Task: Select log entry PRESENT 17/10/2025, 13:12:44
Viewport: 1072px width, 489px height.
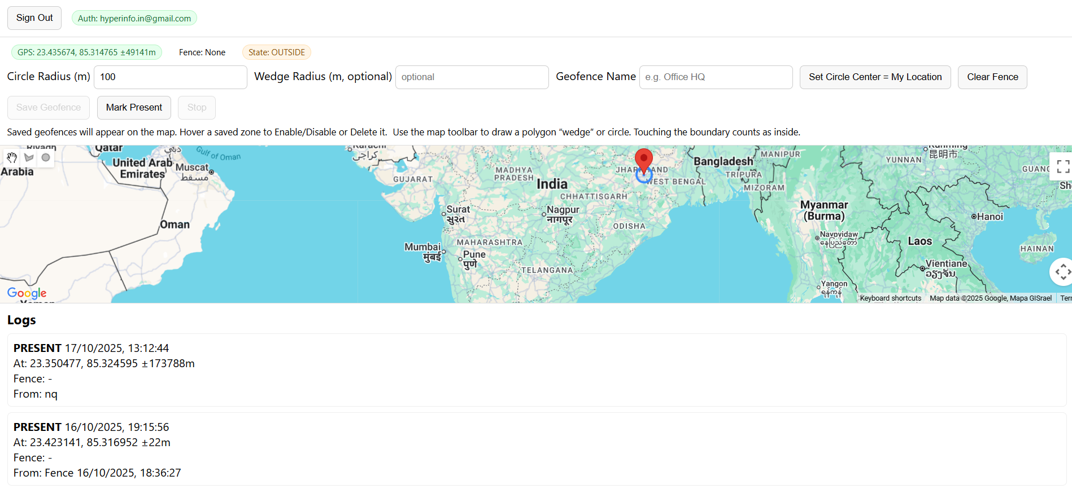Action: pyautogui.click(x=537, y=370)
